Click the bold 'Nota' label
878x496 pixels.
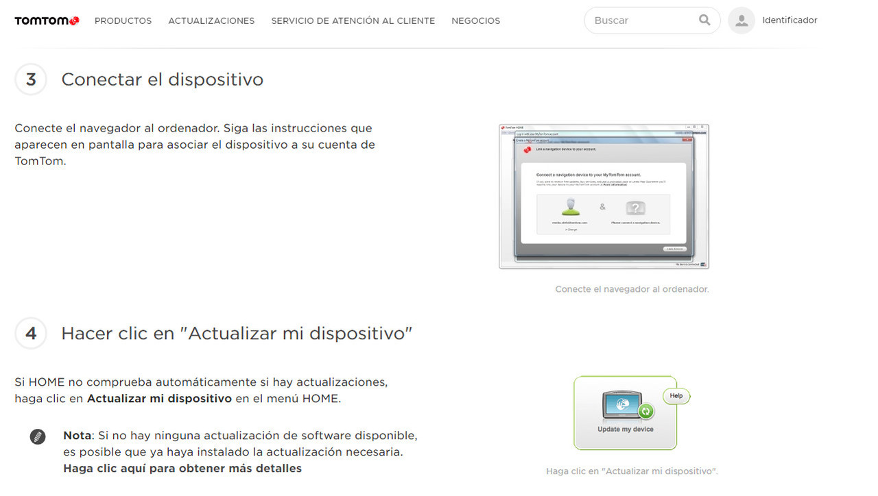click(78, 435)
